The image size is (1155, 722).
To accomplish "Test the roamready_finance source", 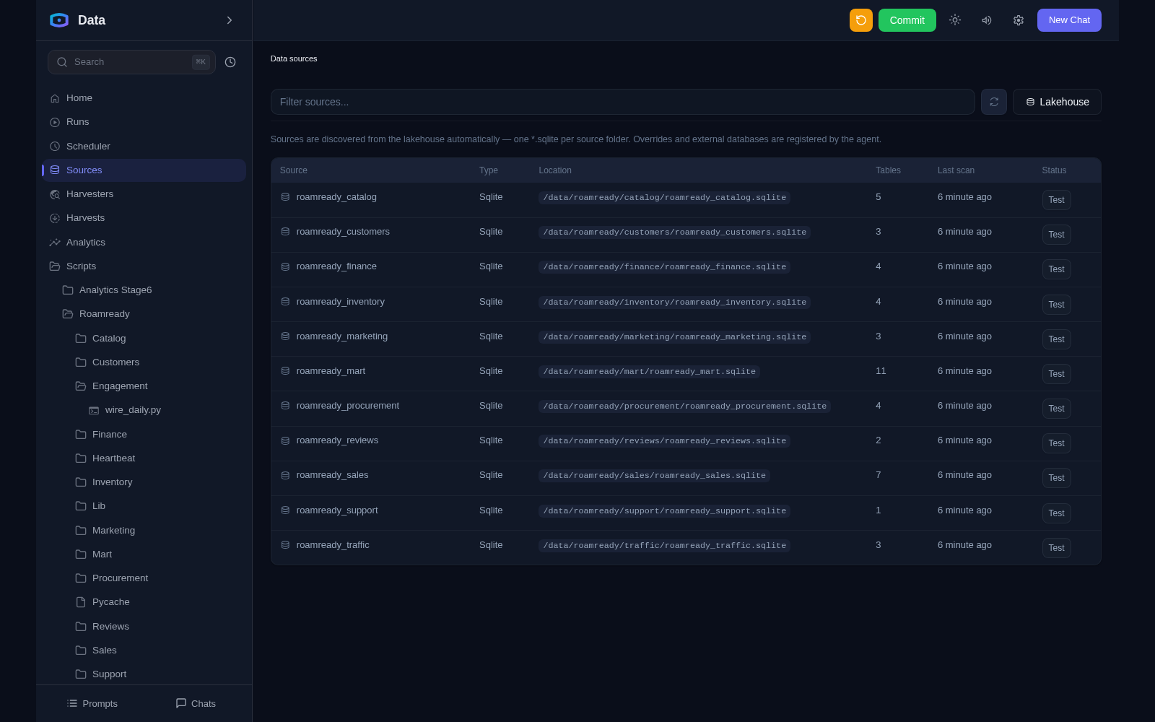I will (x=1056, y=269).
